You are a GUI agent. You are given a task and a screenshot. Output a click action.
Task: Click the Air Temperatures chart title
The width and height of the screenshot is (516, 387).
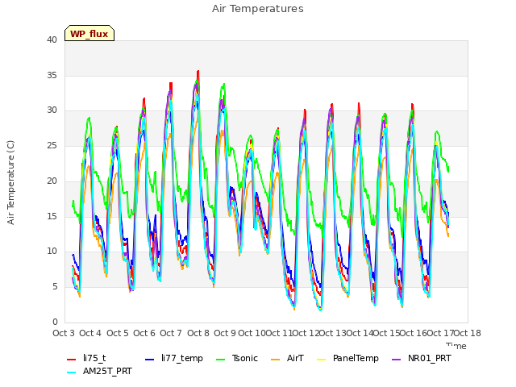[258, 9]
